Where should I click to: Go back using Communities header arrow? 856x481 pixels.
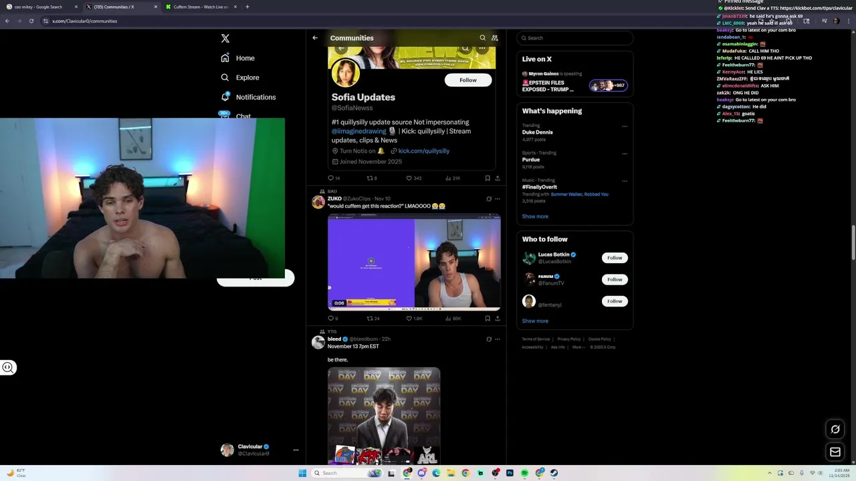315,38
